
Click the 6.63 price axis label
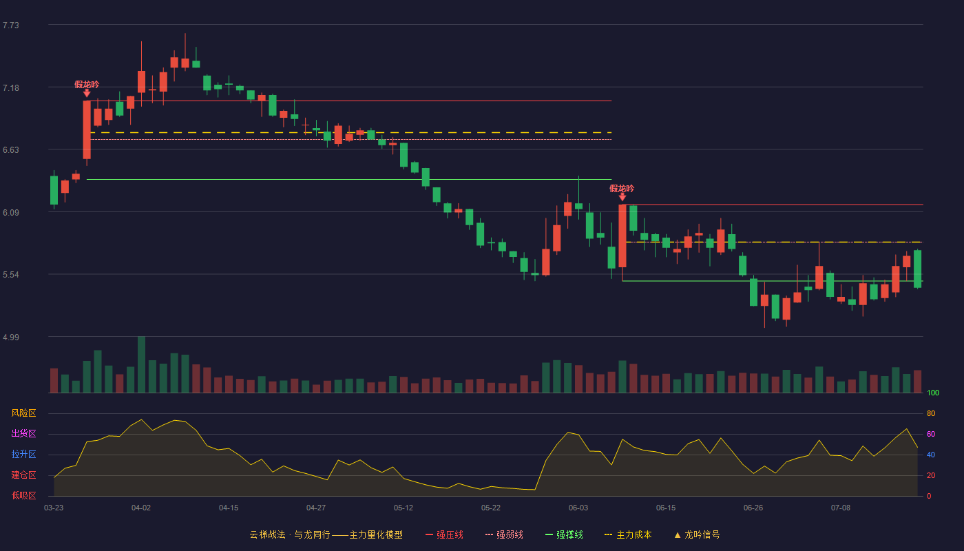point(11,150)
